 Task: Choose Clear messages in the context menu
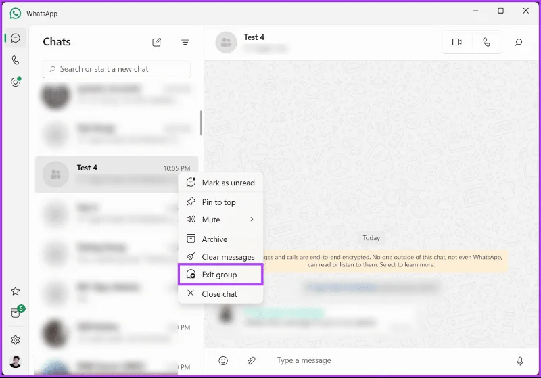point(220,257)
